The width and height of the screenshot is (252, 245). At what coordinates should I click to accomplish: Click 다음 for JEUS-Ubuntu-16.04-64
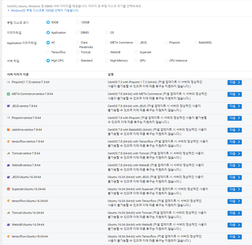(x=235, y=177)
